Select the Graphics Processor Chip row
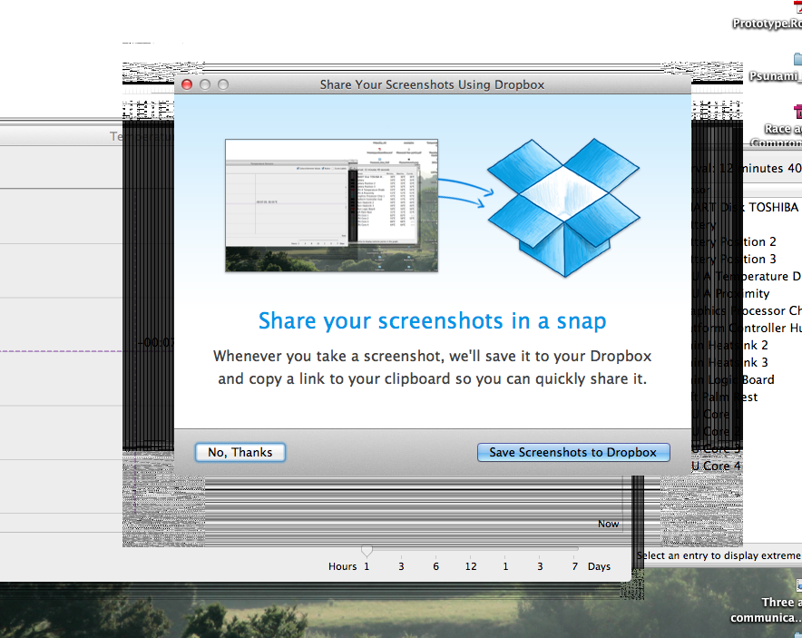The width and height of the screenshot is (802, 638). click(747, 310)
